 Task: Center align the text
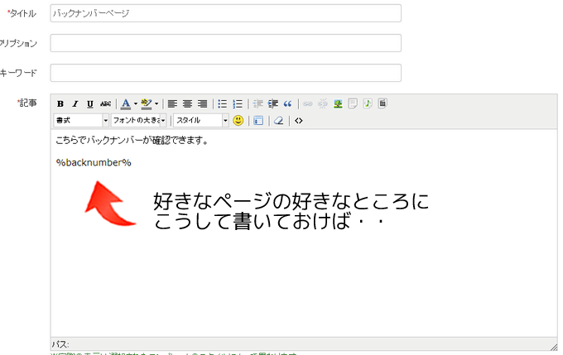coord(187,104)
